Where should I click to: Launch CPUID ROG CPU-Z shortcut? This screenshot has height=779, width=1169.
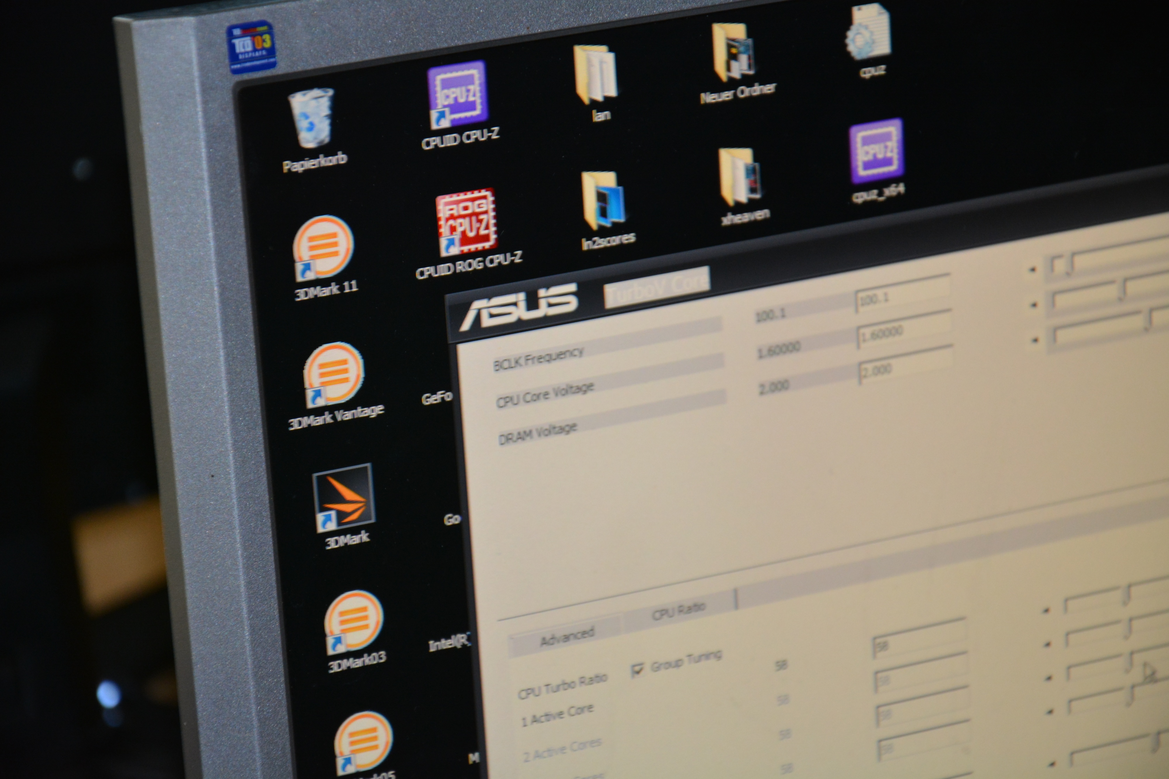pyautogui.click(x=466, y=221)
